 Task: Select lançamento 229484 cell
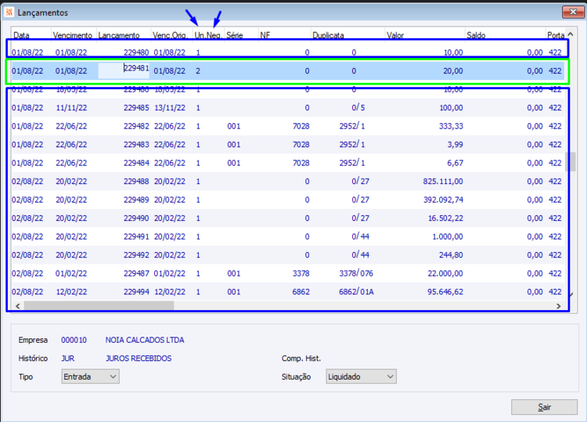pos(136,163)
